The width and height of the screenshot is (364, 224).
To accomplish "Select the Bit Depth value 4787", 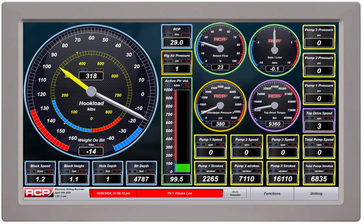I will click(x=141, y=179).
